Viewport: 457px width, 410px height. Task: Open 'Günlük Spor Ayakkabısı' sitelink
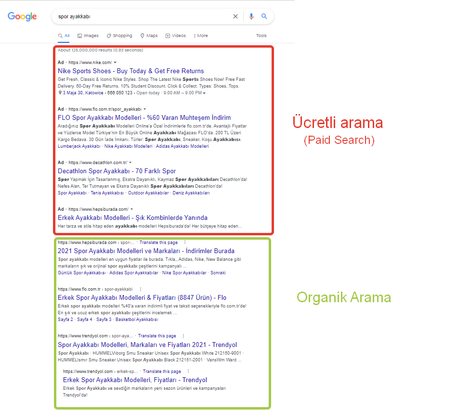coord(81,272)
